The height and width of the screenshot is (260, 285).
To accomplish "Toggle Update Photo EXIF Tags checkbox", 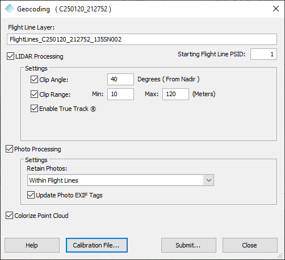I will point(31,195).
